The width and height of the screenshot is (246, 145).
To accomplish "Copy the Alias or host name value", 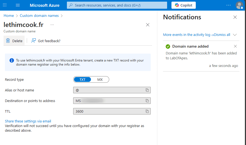I will tap(147, 90).
